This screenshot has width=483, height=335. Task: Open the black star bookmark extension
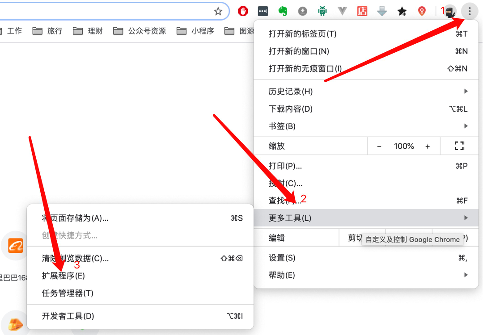[x=402, y=11]
